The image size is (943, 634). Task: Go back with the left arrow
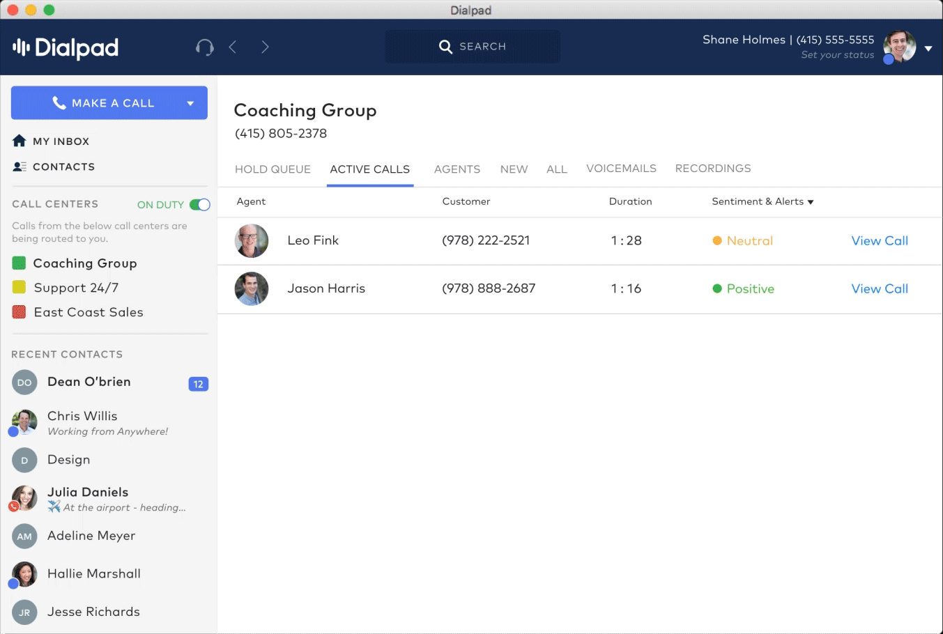click(x=233, y=47)
